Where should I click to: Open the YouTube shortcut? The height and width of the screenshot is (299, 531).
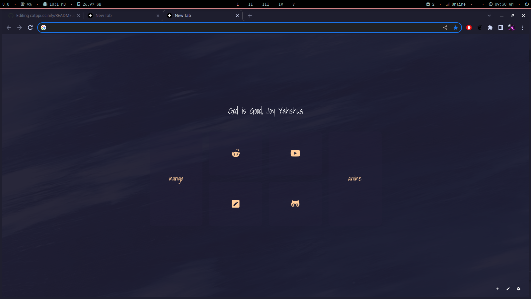coord(295,153)
